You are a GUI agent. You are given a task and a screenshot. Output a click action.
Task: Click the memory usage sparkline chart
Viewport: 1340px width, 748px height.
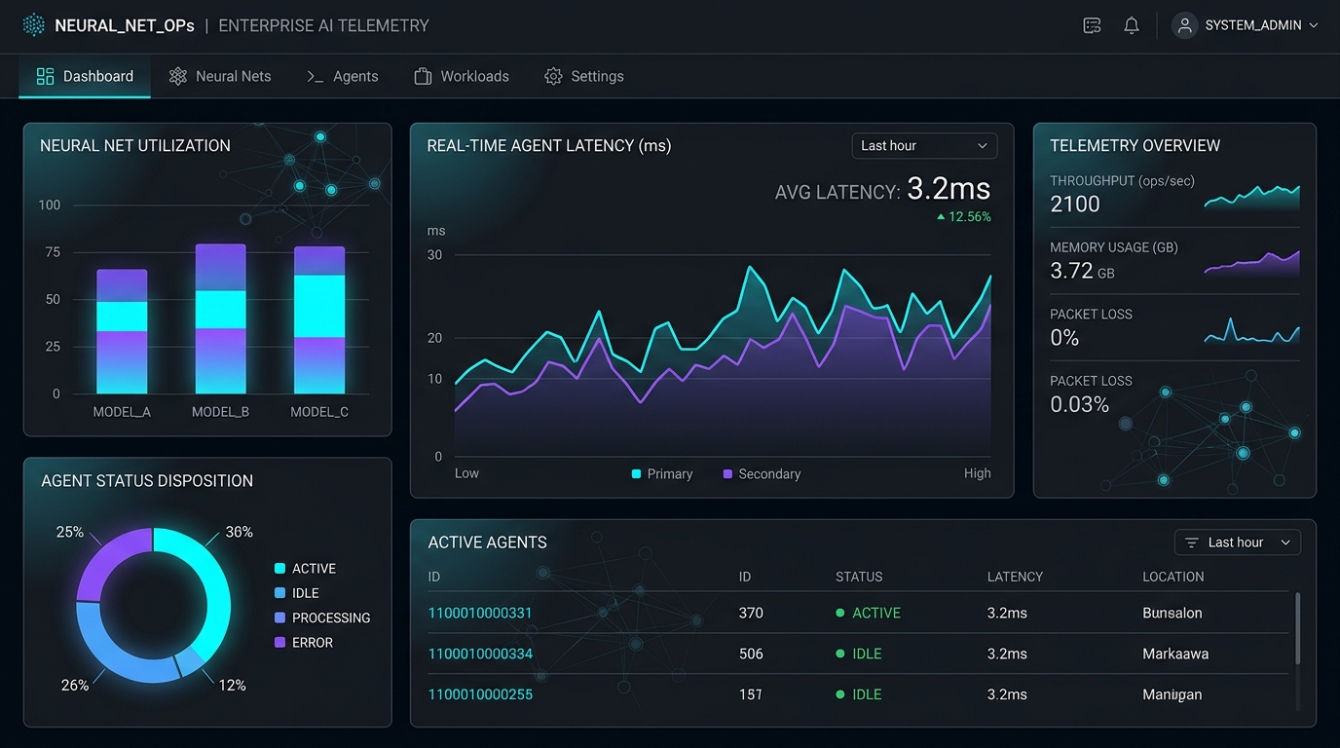tap(1252, 263)
